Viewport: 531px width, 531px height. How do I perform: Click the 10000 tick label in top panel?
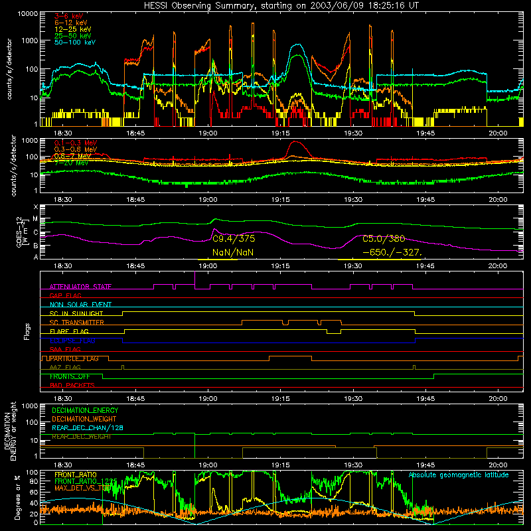27,13
